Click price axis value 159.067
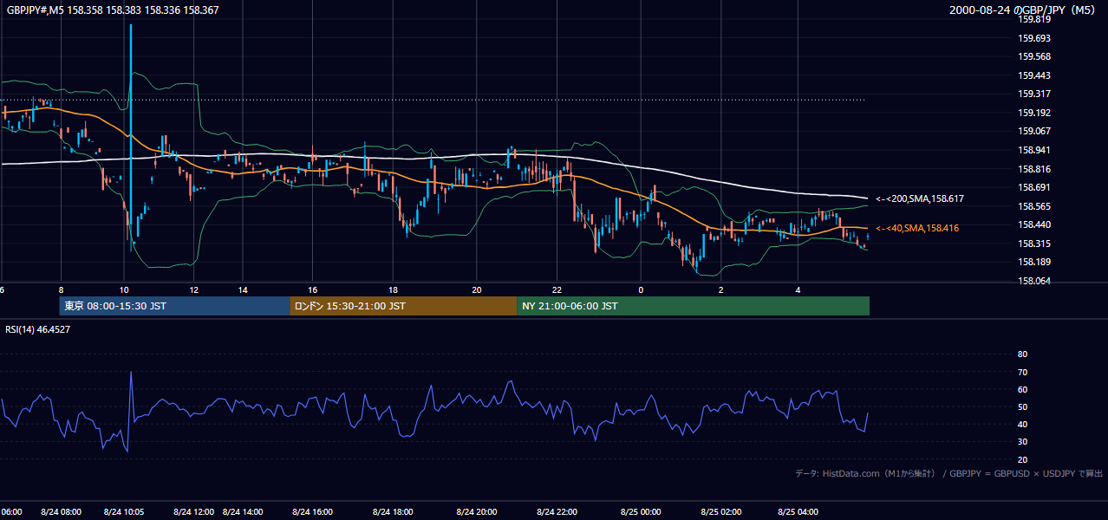This screenshot has height=520, width=1108. point(1034,132)
